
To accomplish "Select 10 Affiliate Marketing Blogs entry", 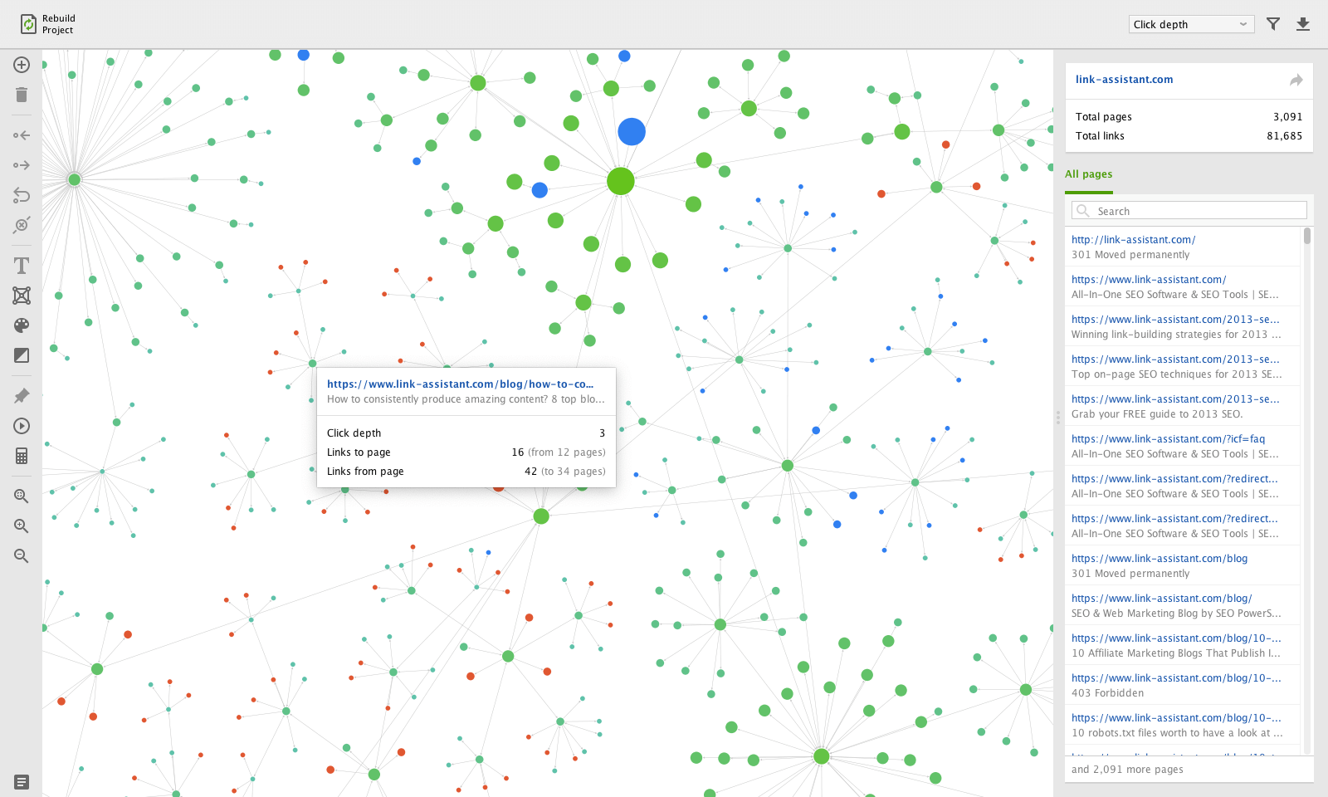I will point(1183,645).
